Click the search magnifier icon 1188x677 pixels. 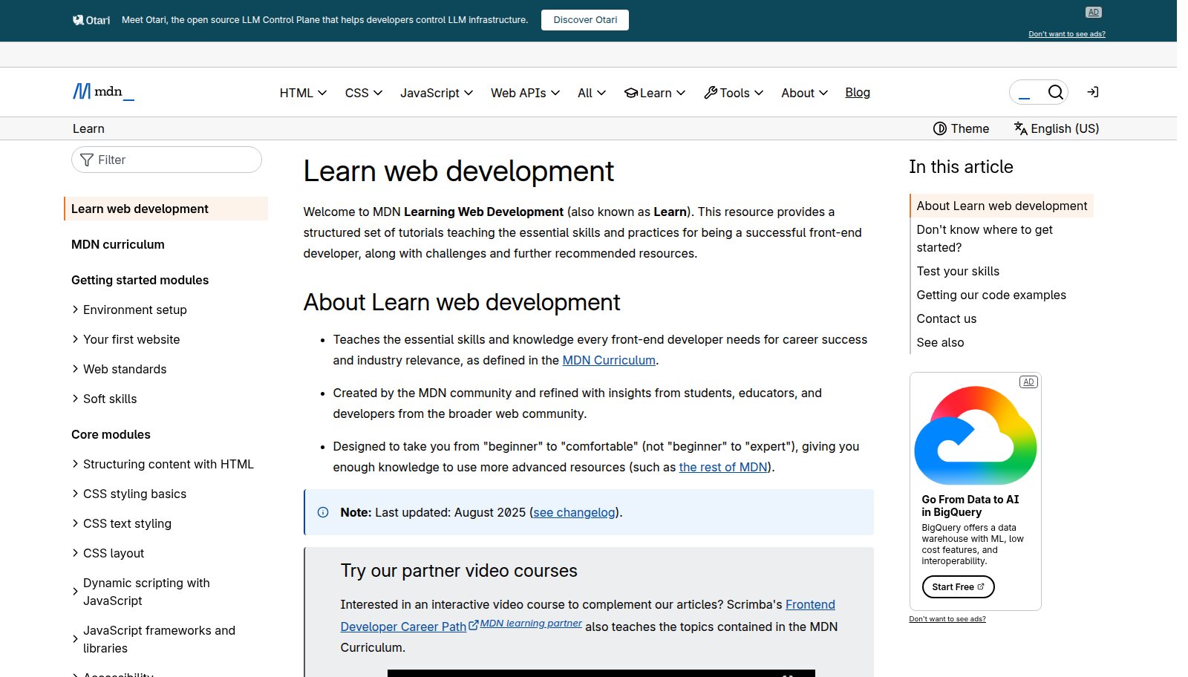[1055, 92]
